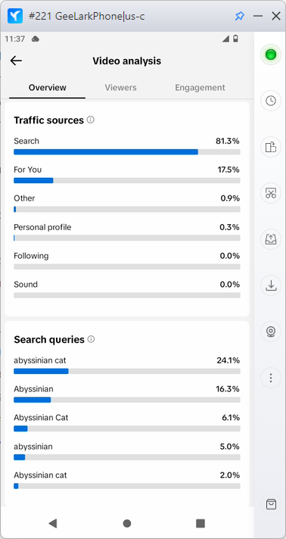Click the scissors screenshot icon in sidebar
Viewport: 286px width, 539px height.
tap(271, 193)
